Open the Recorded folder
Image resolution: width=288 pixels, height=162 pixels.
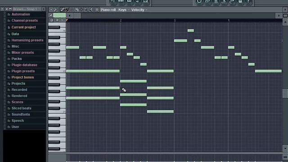(19, 90)
